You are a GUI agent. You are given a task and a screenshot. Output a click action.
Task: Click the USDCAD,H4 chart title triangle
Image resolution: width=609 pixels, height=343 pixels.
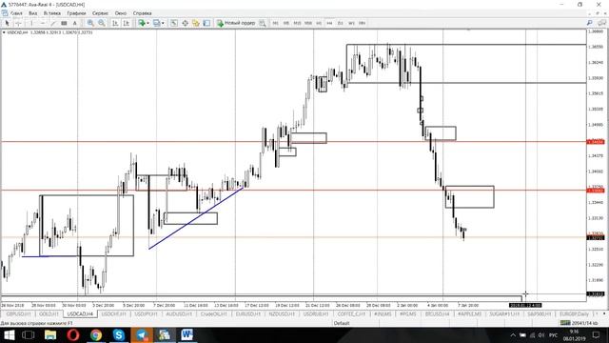4,32
